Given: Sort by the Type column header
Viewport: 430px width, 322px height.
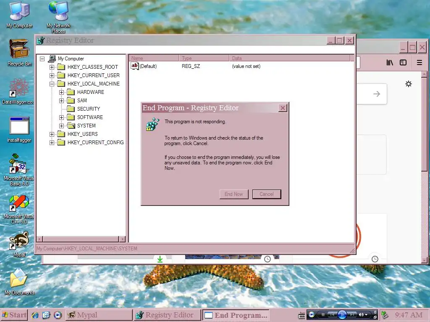Looking at the screenshot, I should [x=204, y=58].
